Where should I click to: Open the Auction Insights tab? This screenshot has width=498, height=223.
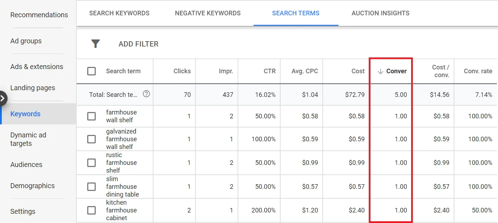click(380, 13)
